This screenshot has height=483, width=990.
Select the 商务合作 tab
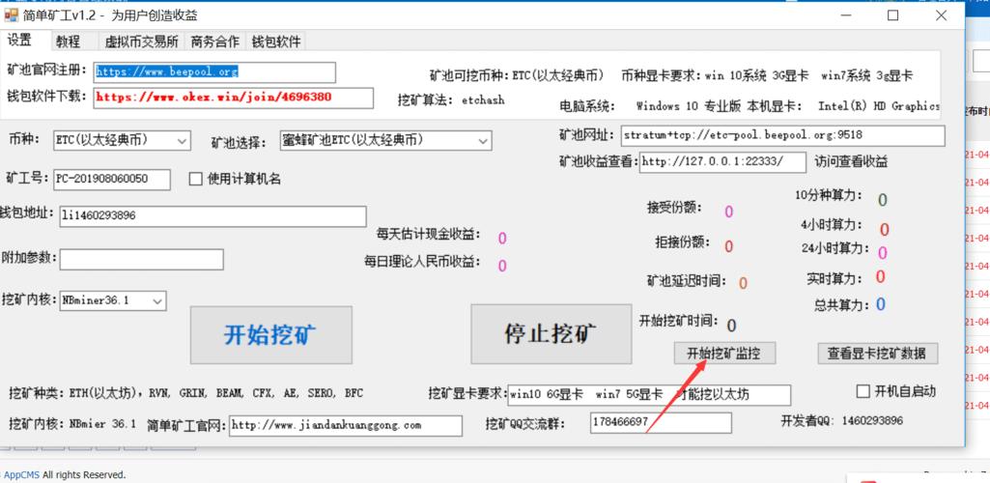[214, 42]
